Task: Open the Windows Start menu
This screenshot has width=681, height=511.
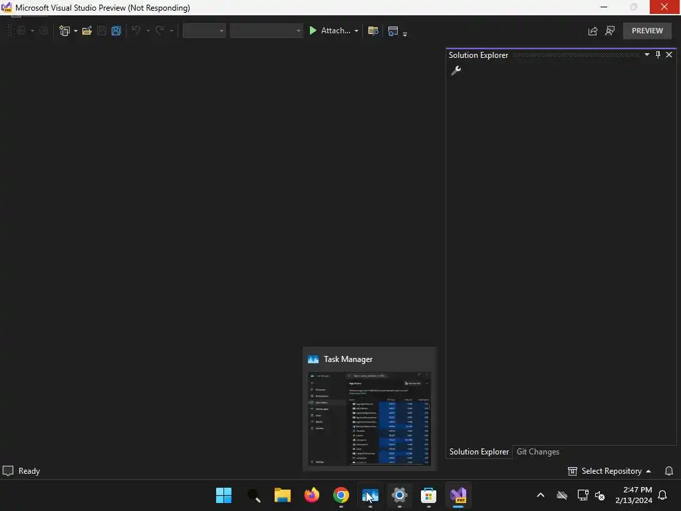Action: point(223,495)
